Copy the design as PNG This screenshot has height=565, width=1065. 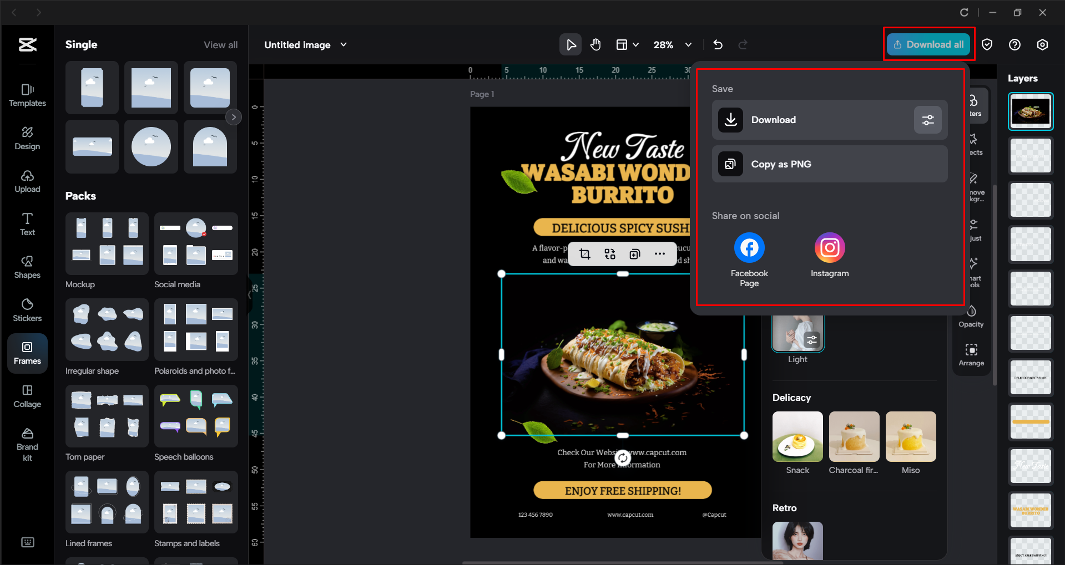pyautogui.click(x=829, y=164)
